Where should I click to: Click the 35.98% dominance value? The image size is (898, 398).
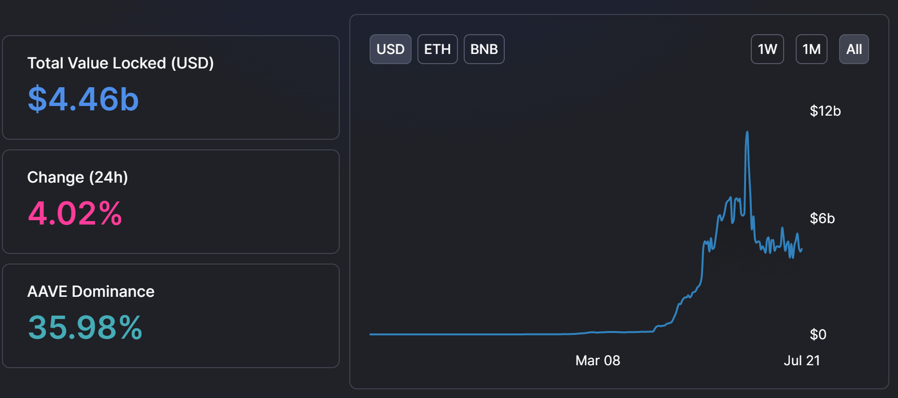point(85,327)
